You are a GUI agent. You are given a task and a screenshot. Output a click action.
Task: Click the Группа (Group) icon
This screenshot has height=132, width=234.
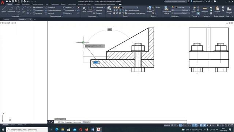click(194, 9)
